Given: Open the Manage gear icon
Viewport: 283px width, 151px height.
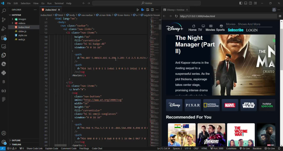Looking at the screenshot, I should (4, 142).
